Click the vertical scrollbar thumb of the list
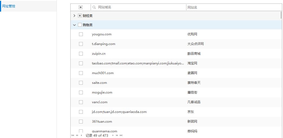The height and width of the screenshot is (138, 283). pos(281,15)
